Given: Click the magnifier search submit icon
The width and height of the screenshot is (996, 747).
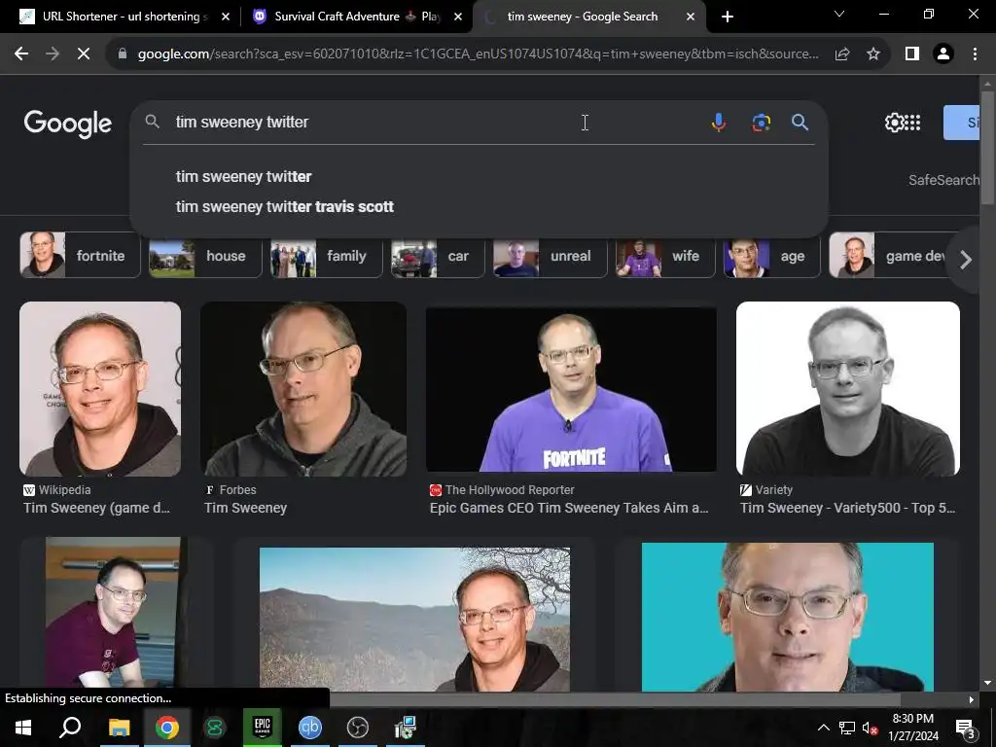Looking at the screenshot, I should pos(800,122).
